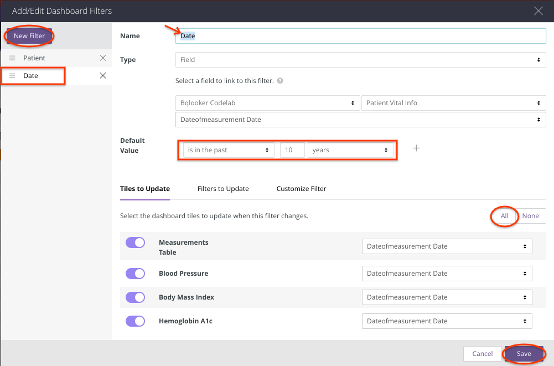
Task: Remove the Patient filter with its X icon
Action: click(x=103, y=58)
